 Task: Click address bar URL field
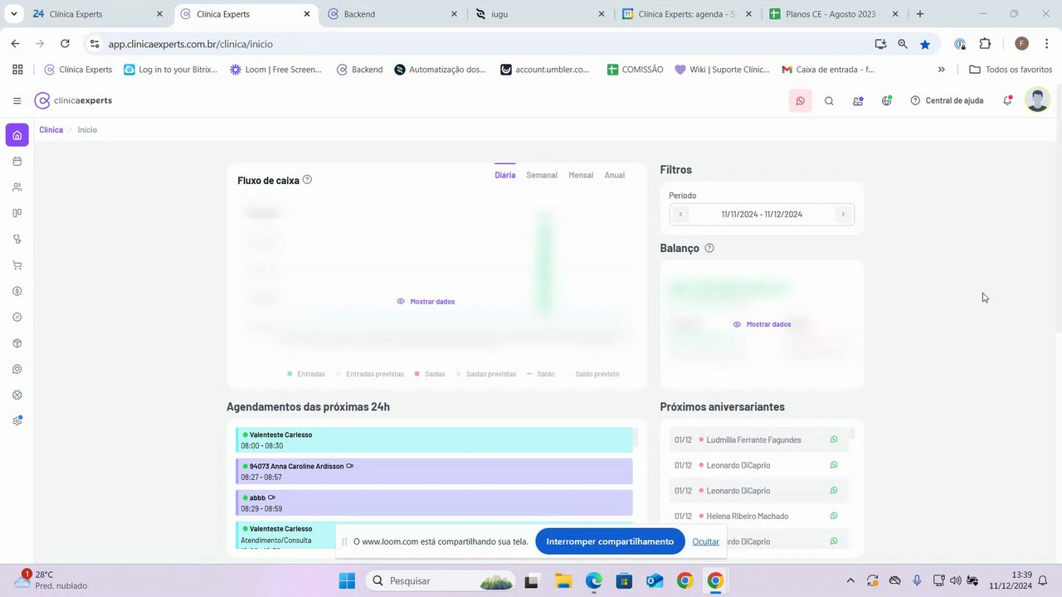point(481,44)
